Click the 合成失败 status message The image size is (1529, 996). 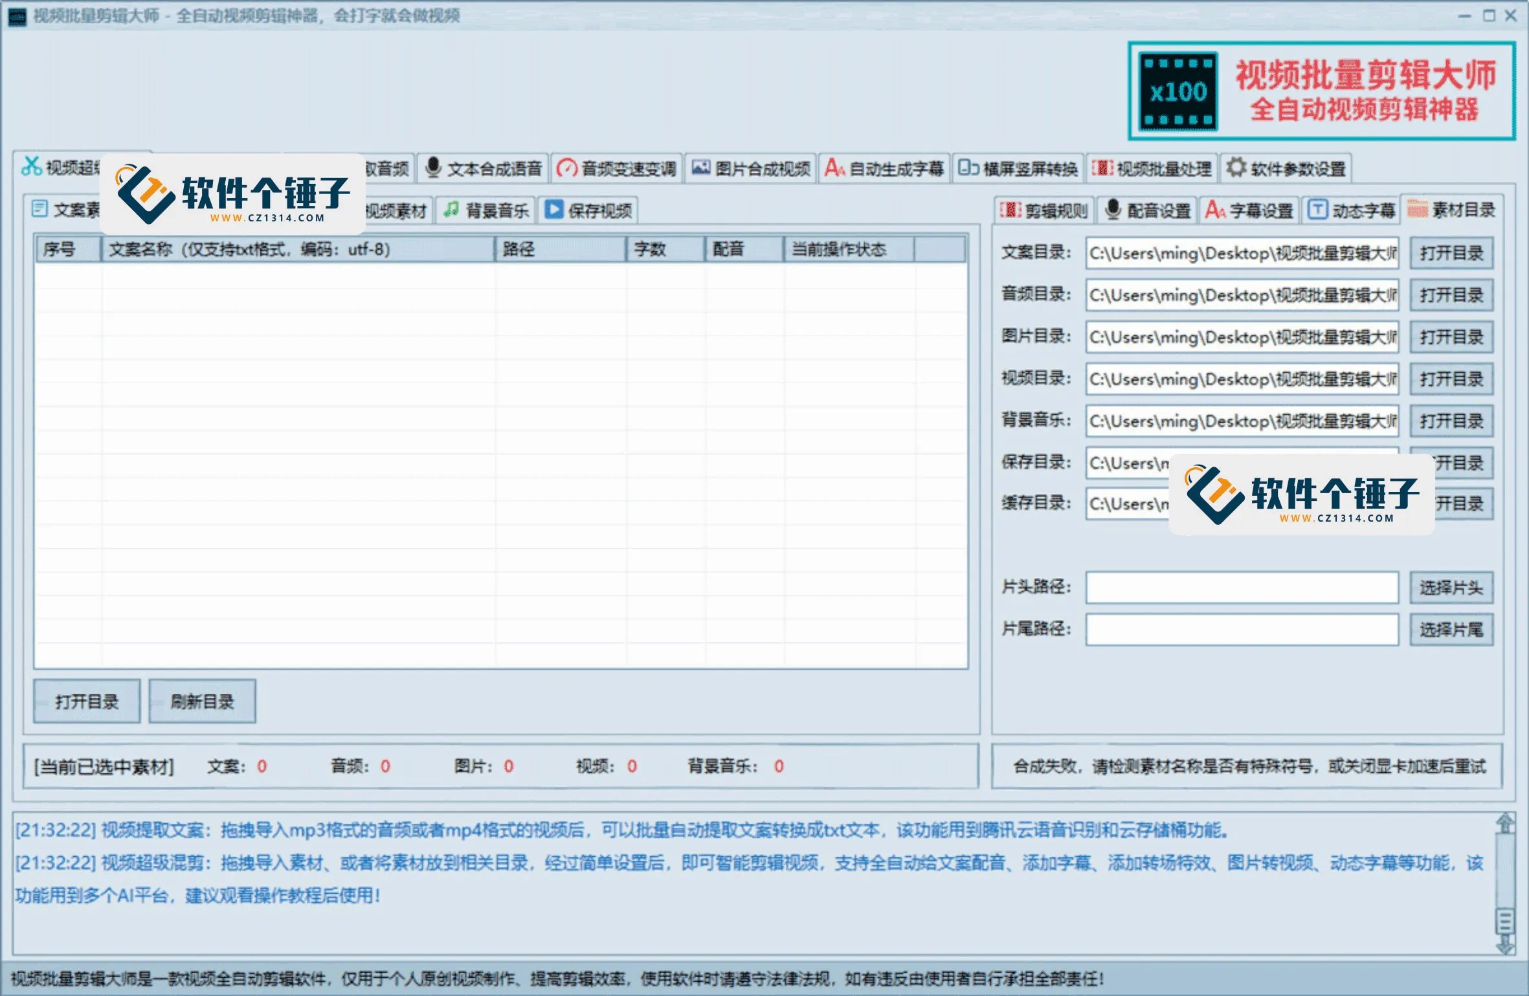pyautogui.click(x=1249, y=767)
